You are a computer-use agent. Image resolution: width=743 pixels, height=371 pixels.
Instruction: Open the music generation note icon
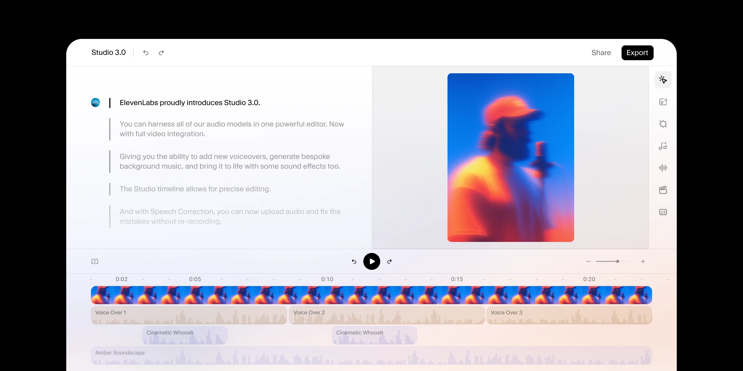[663, 146]
